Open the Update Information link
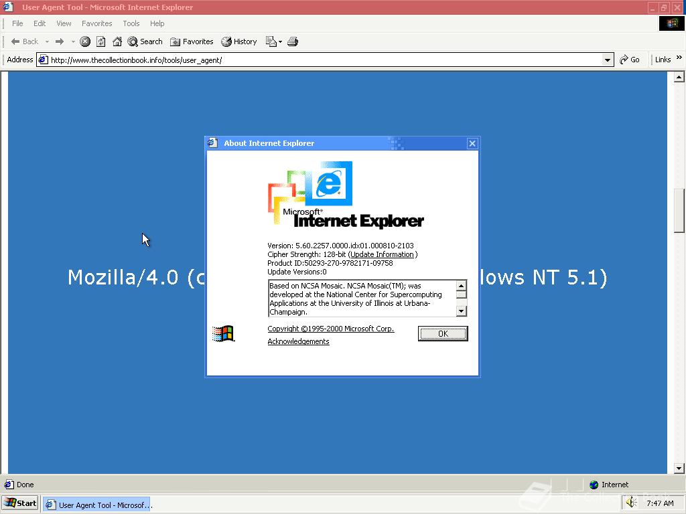Screen dimensions: 686x514 tap(382, 254)
